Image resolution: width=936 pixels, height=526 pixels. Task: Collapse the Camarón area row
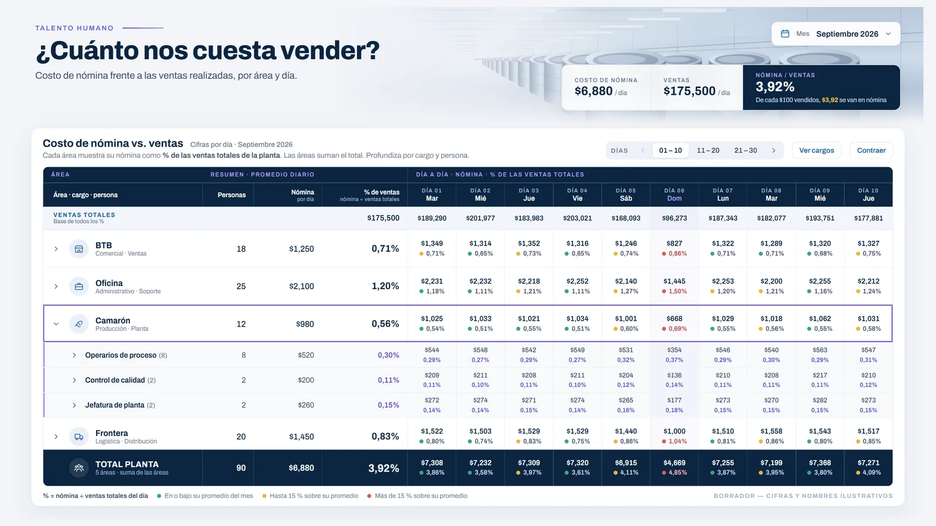pos(56,324)
